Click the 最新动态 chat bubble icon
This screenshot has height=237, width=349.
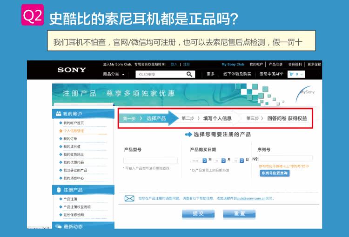pos(59,226)
